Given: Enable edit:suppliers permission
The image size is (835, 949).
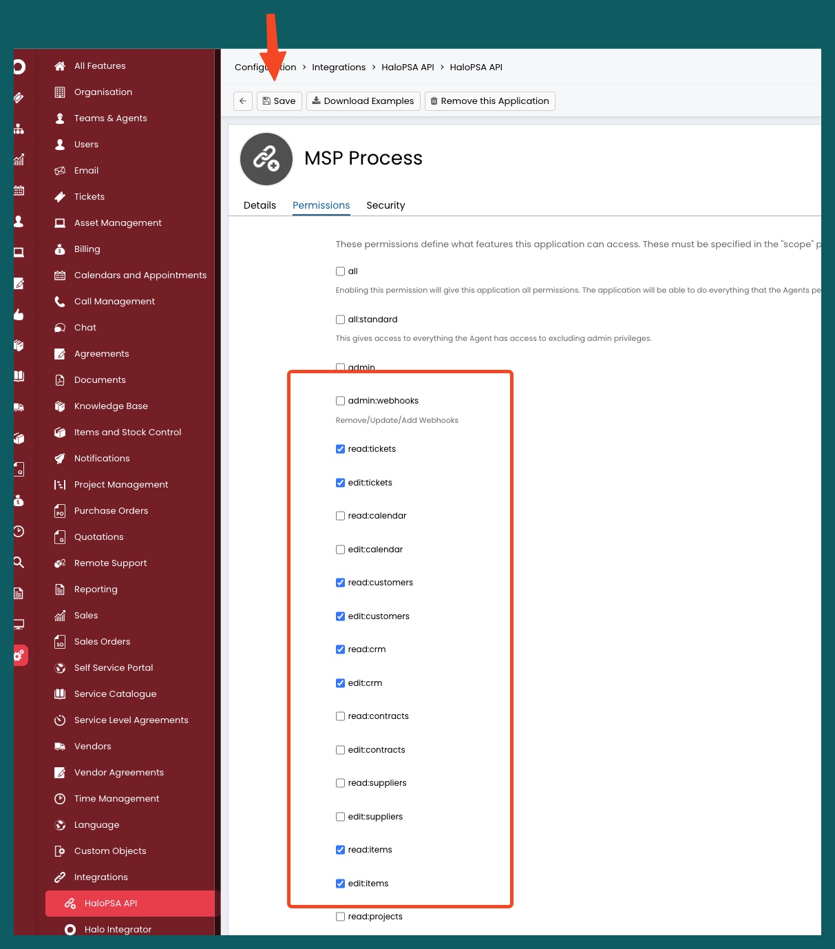Looking at the screenshot, I should pos(340,817).
